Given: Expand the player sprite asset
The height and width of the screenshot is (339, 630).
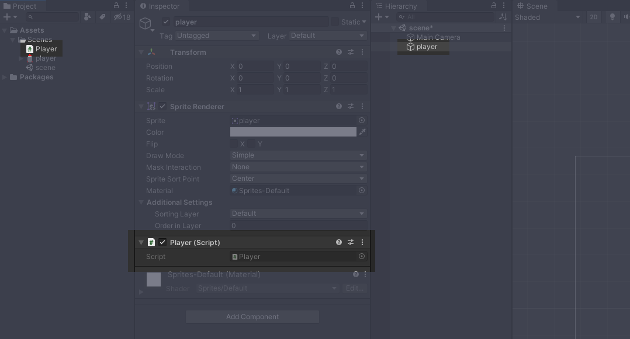Looking at the screenshot, I should pyautogui.click(x=21, y=58).
